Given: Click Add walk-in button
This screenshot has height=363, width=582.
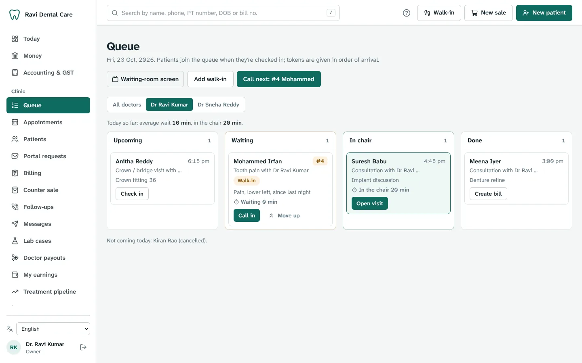Looking at the screenshot, I should point(210,79).
